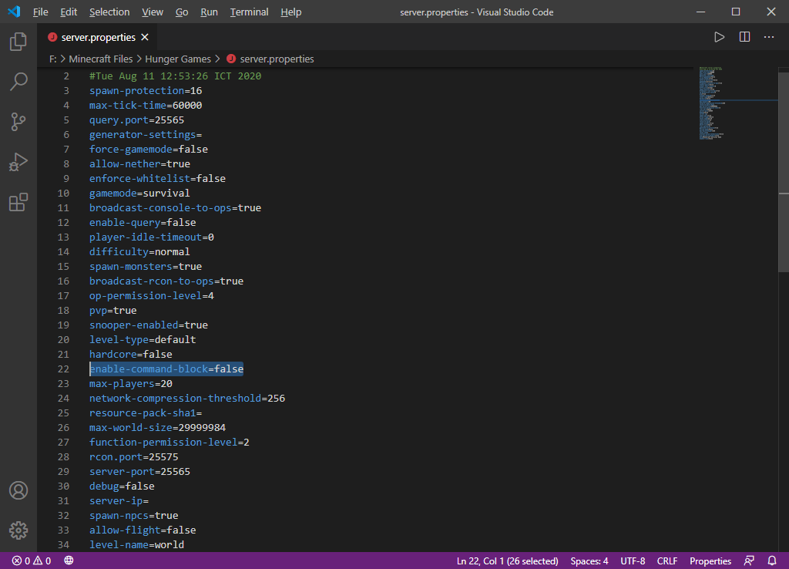This screenshot has height=569, width=789.
Task: Open the Go menu
Action: click(x=182, y=12)
